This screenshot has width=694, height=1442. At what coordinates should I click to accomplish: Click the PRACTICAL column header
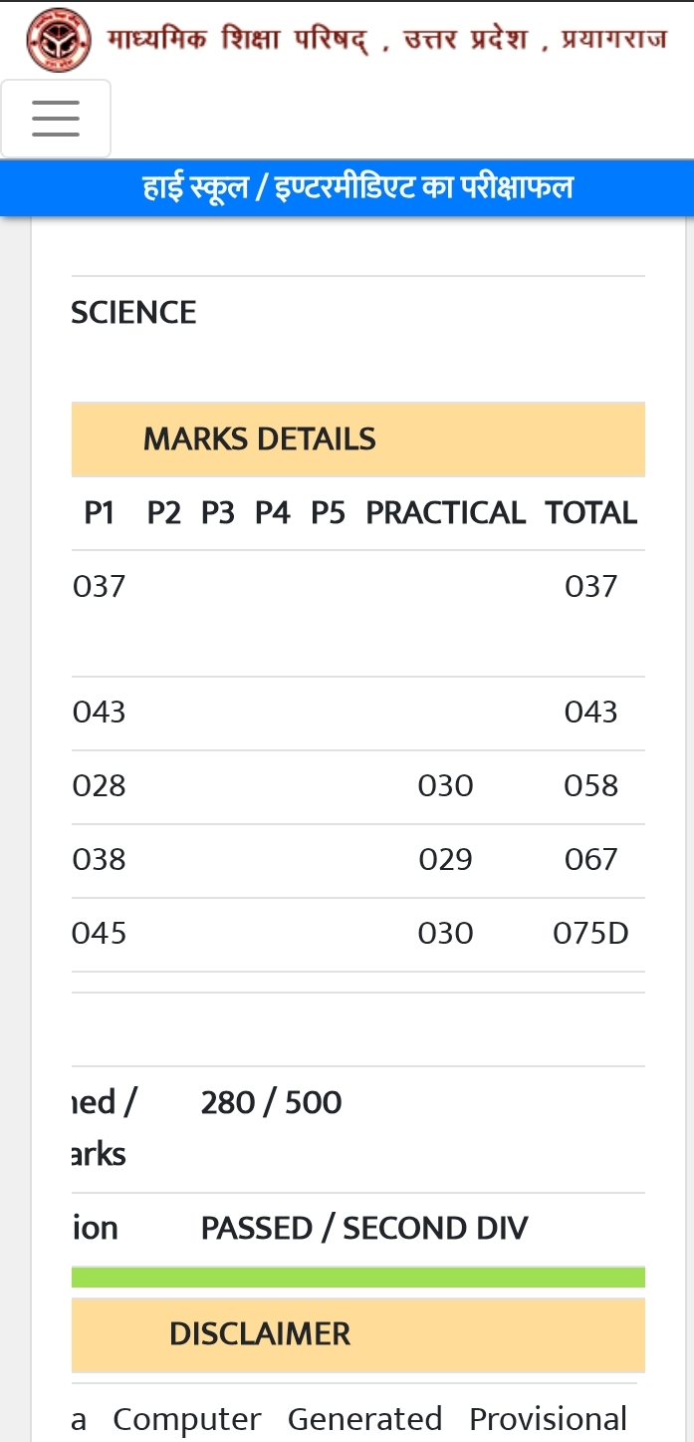coord(445,512)
